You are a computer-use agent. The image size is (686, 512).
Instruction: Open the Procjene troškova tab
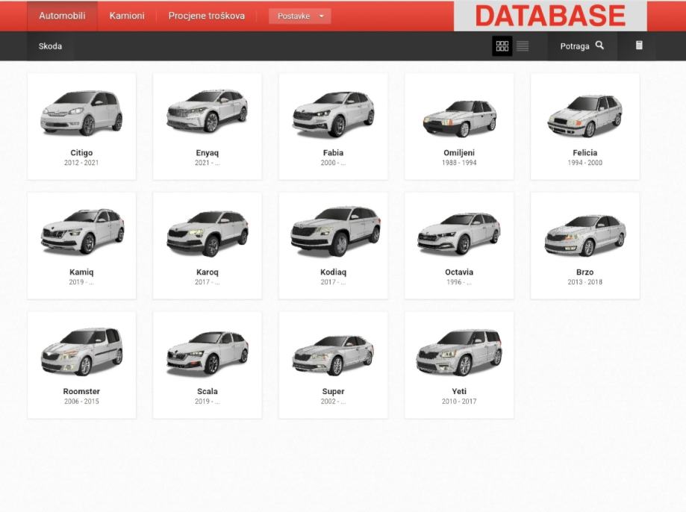tap(207, 16)
